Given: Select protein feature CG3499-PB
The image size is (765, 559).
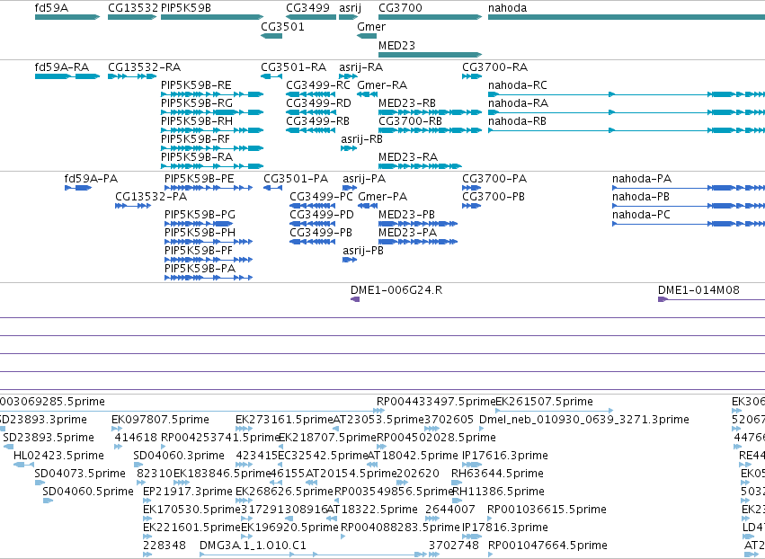Looking at the screenshot, I should tap(312, 242).
